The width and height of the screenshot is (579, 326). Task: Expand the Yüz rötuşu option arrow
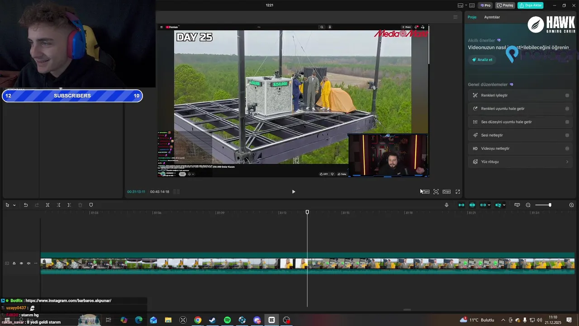click(x=567, y=162)
